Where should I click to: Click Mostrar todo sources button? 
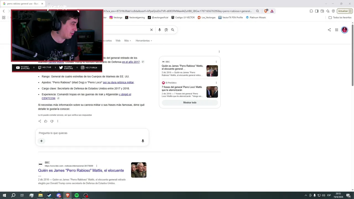(x=190, y=103)
